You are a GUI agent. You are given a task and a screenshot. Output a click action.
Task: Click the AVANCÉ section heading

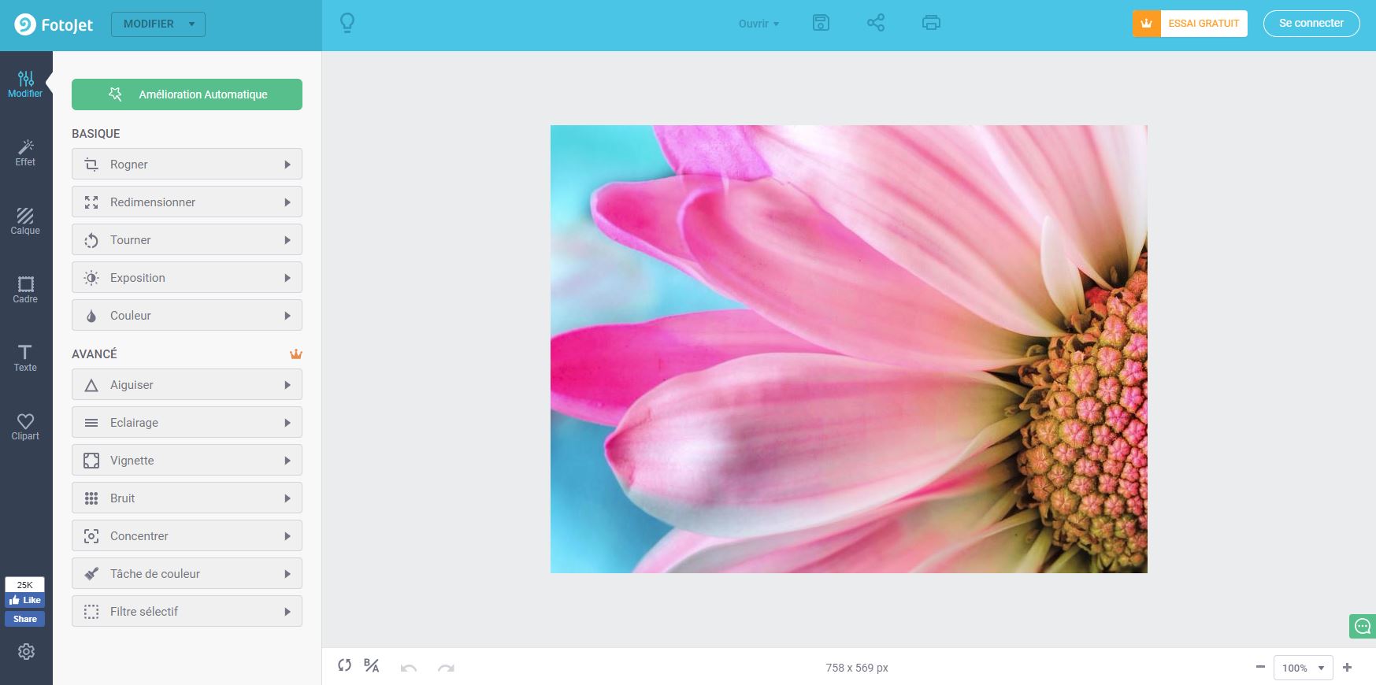click(x=95, y=354)
